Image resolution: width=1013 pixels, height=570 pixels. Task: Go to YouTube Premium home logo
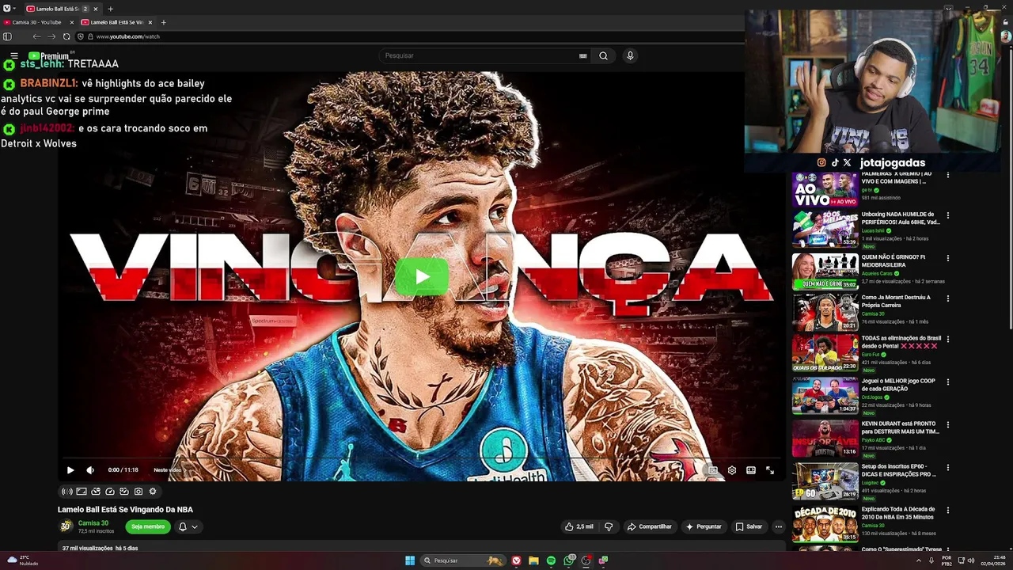point(50,56)
